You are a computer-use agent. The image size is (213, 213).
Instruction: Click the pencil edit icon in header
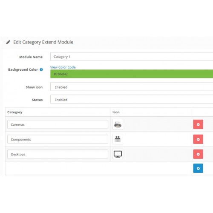[x=8, y=42]
